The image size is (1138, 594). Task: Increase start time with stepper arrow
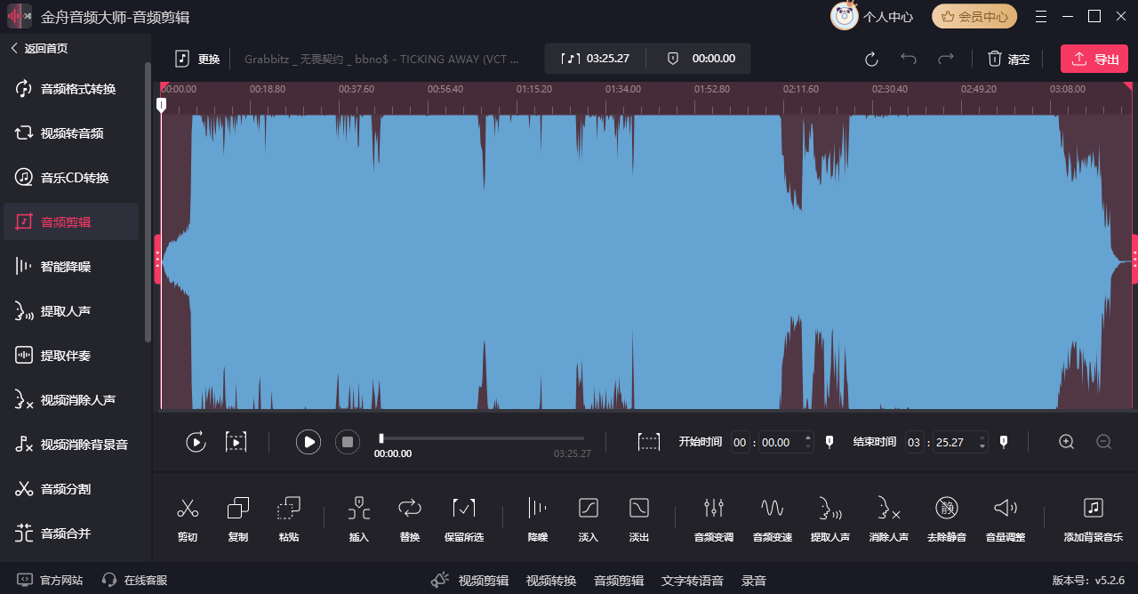807,437
